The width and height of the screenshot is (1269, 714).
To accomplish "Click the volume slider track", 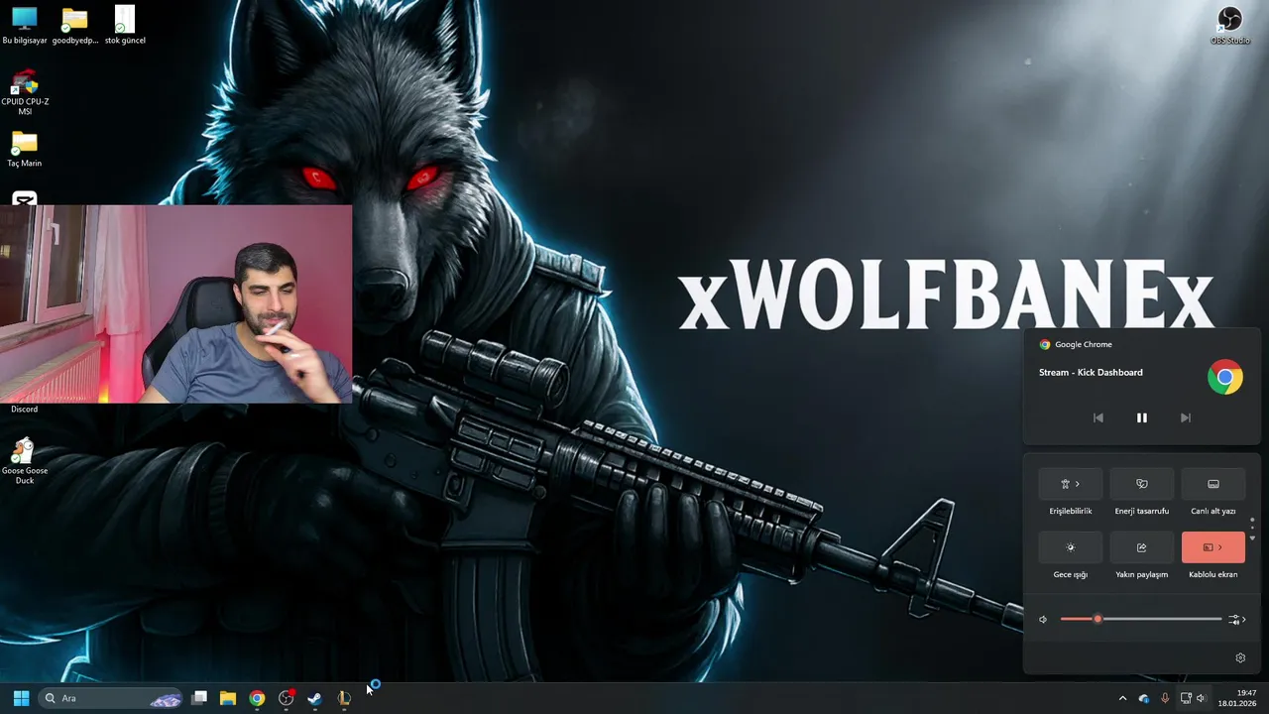I will point(1141,619).
